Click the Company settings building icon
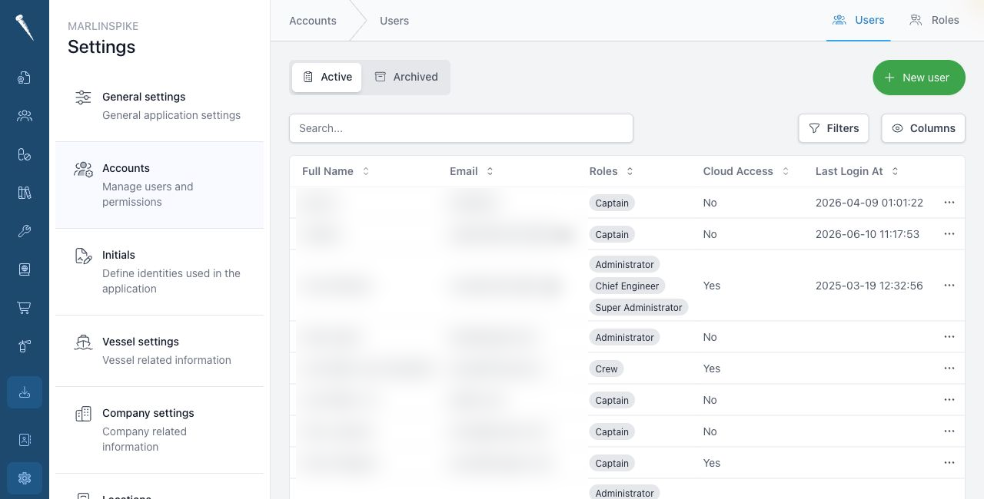Screen dimensions: 984x499 (83, 415)
